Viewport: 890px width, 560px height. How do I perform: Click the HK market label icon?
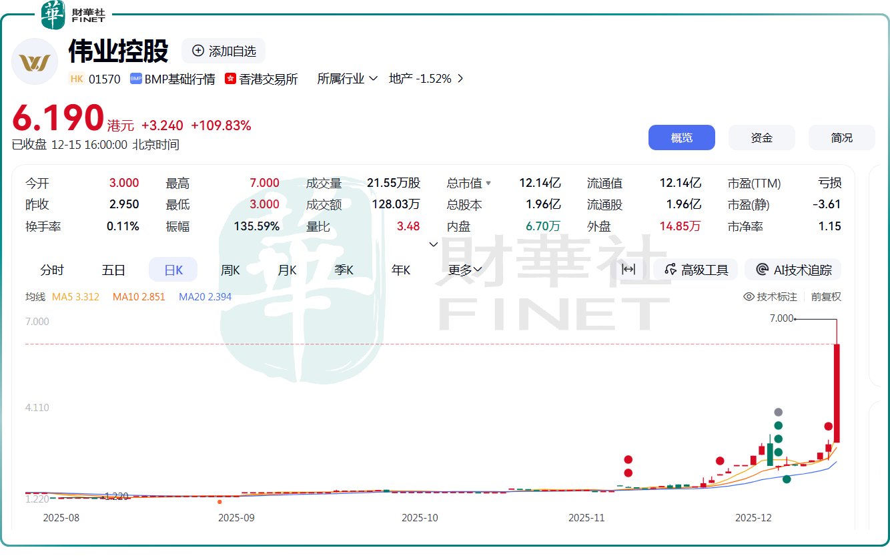point(75,79)
